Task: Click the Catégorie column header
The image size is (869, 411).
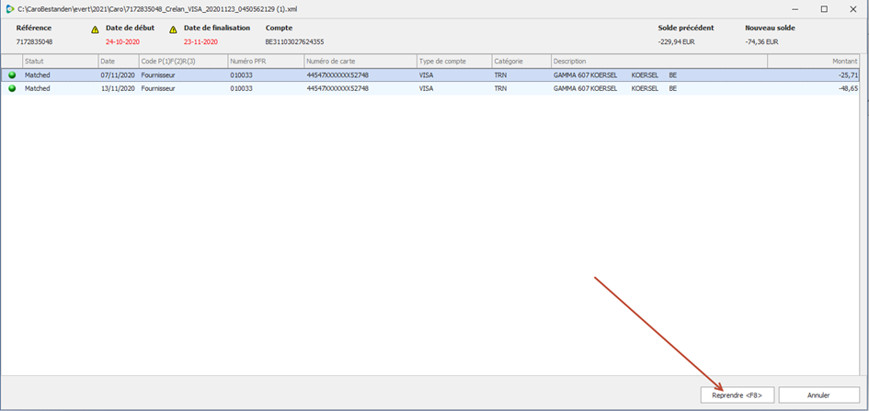Action: (x=521, y=61)
